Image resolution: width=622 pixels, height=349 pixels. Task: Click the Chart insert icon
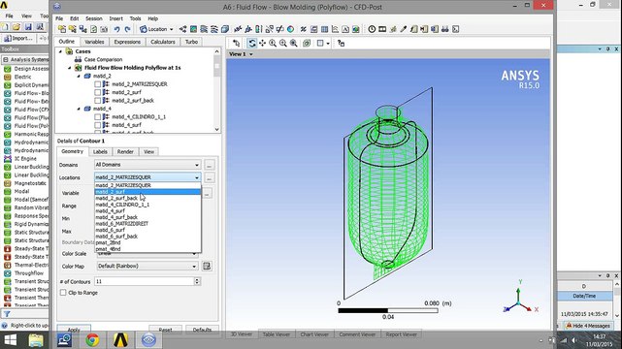[335, 29]
